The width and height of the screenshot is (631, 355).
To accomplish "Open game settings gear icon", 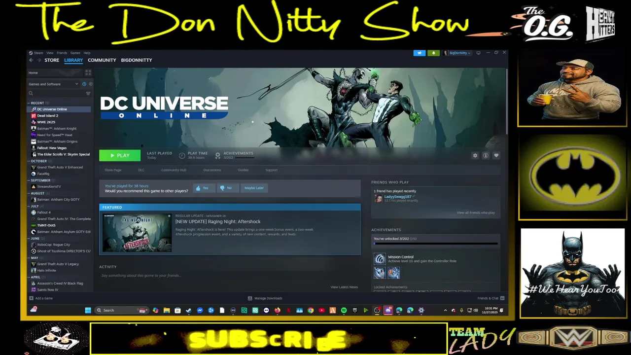I will [475, 155].
